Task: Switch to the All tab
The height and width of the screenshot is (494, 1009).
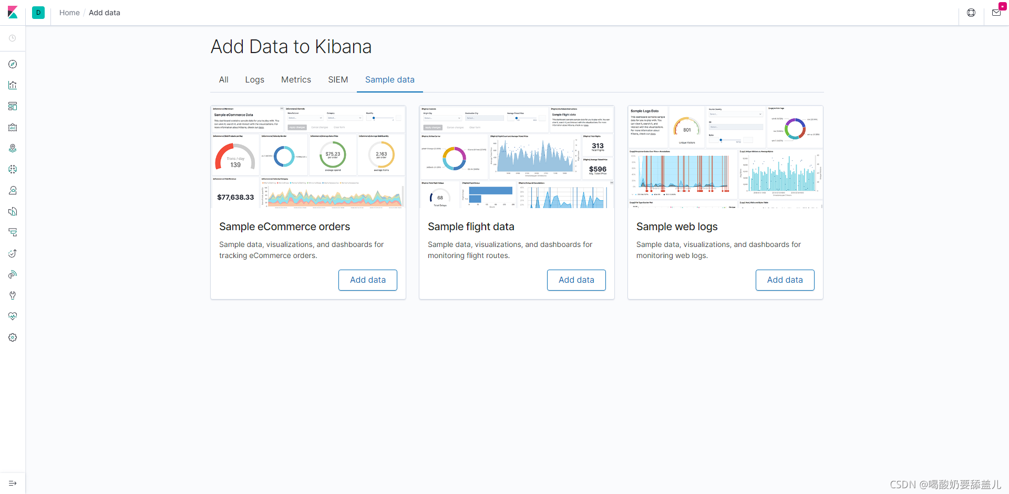Action: [224, 80]
